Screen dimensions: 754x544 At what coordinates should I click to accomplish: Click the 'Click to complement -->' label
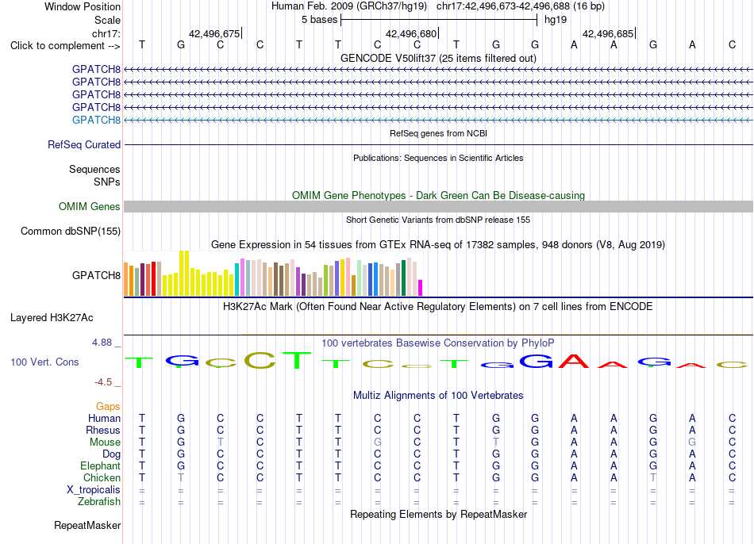(65, 46)
